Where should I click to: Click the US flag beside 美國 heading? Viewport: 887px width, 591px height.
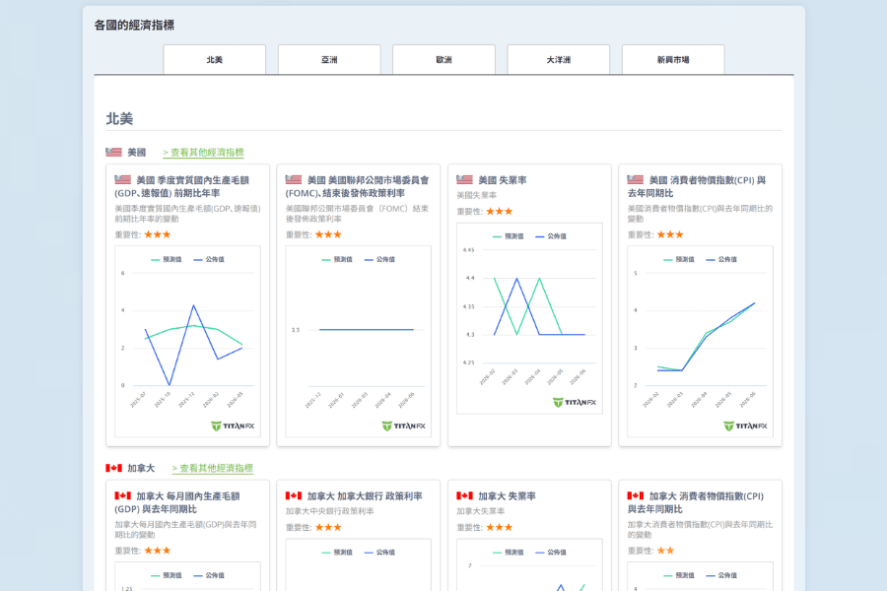(113, 152)
